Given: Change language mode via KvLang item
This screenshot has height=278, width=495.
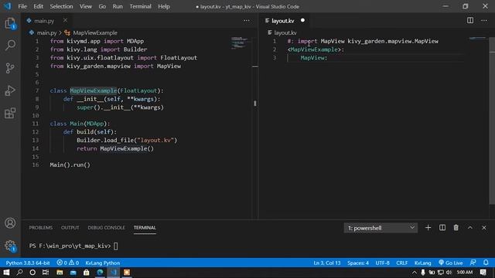Looking at the screenshot, I should coord(423,263).
